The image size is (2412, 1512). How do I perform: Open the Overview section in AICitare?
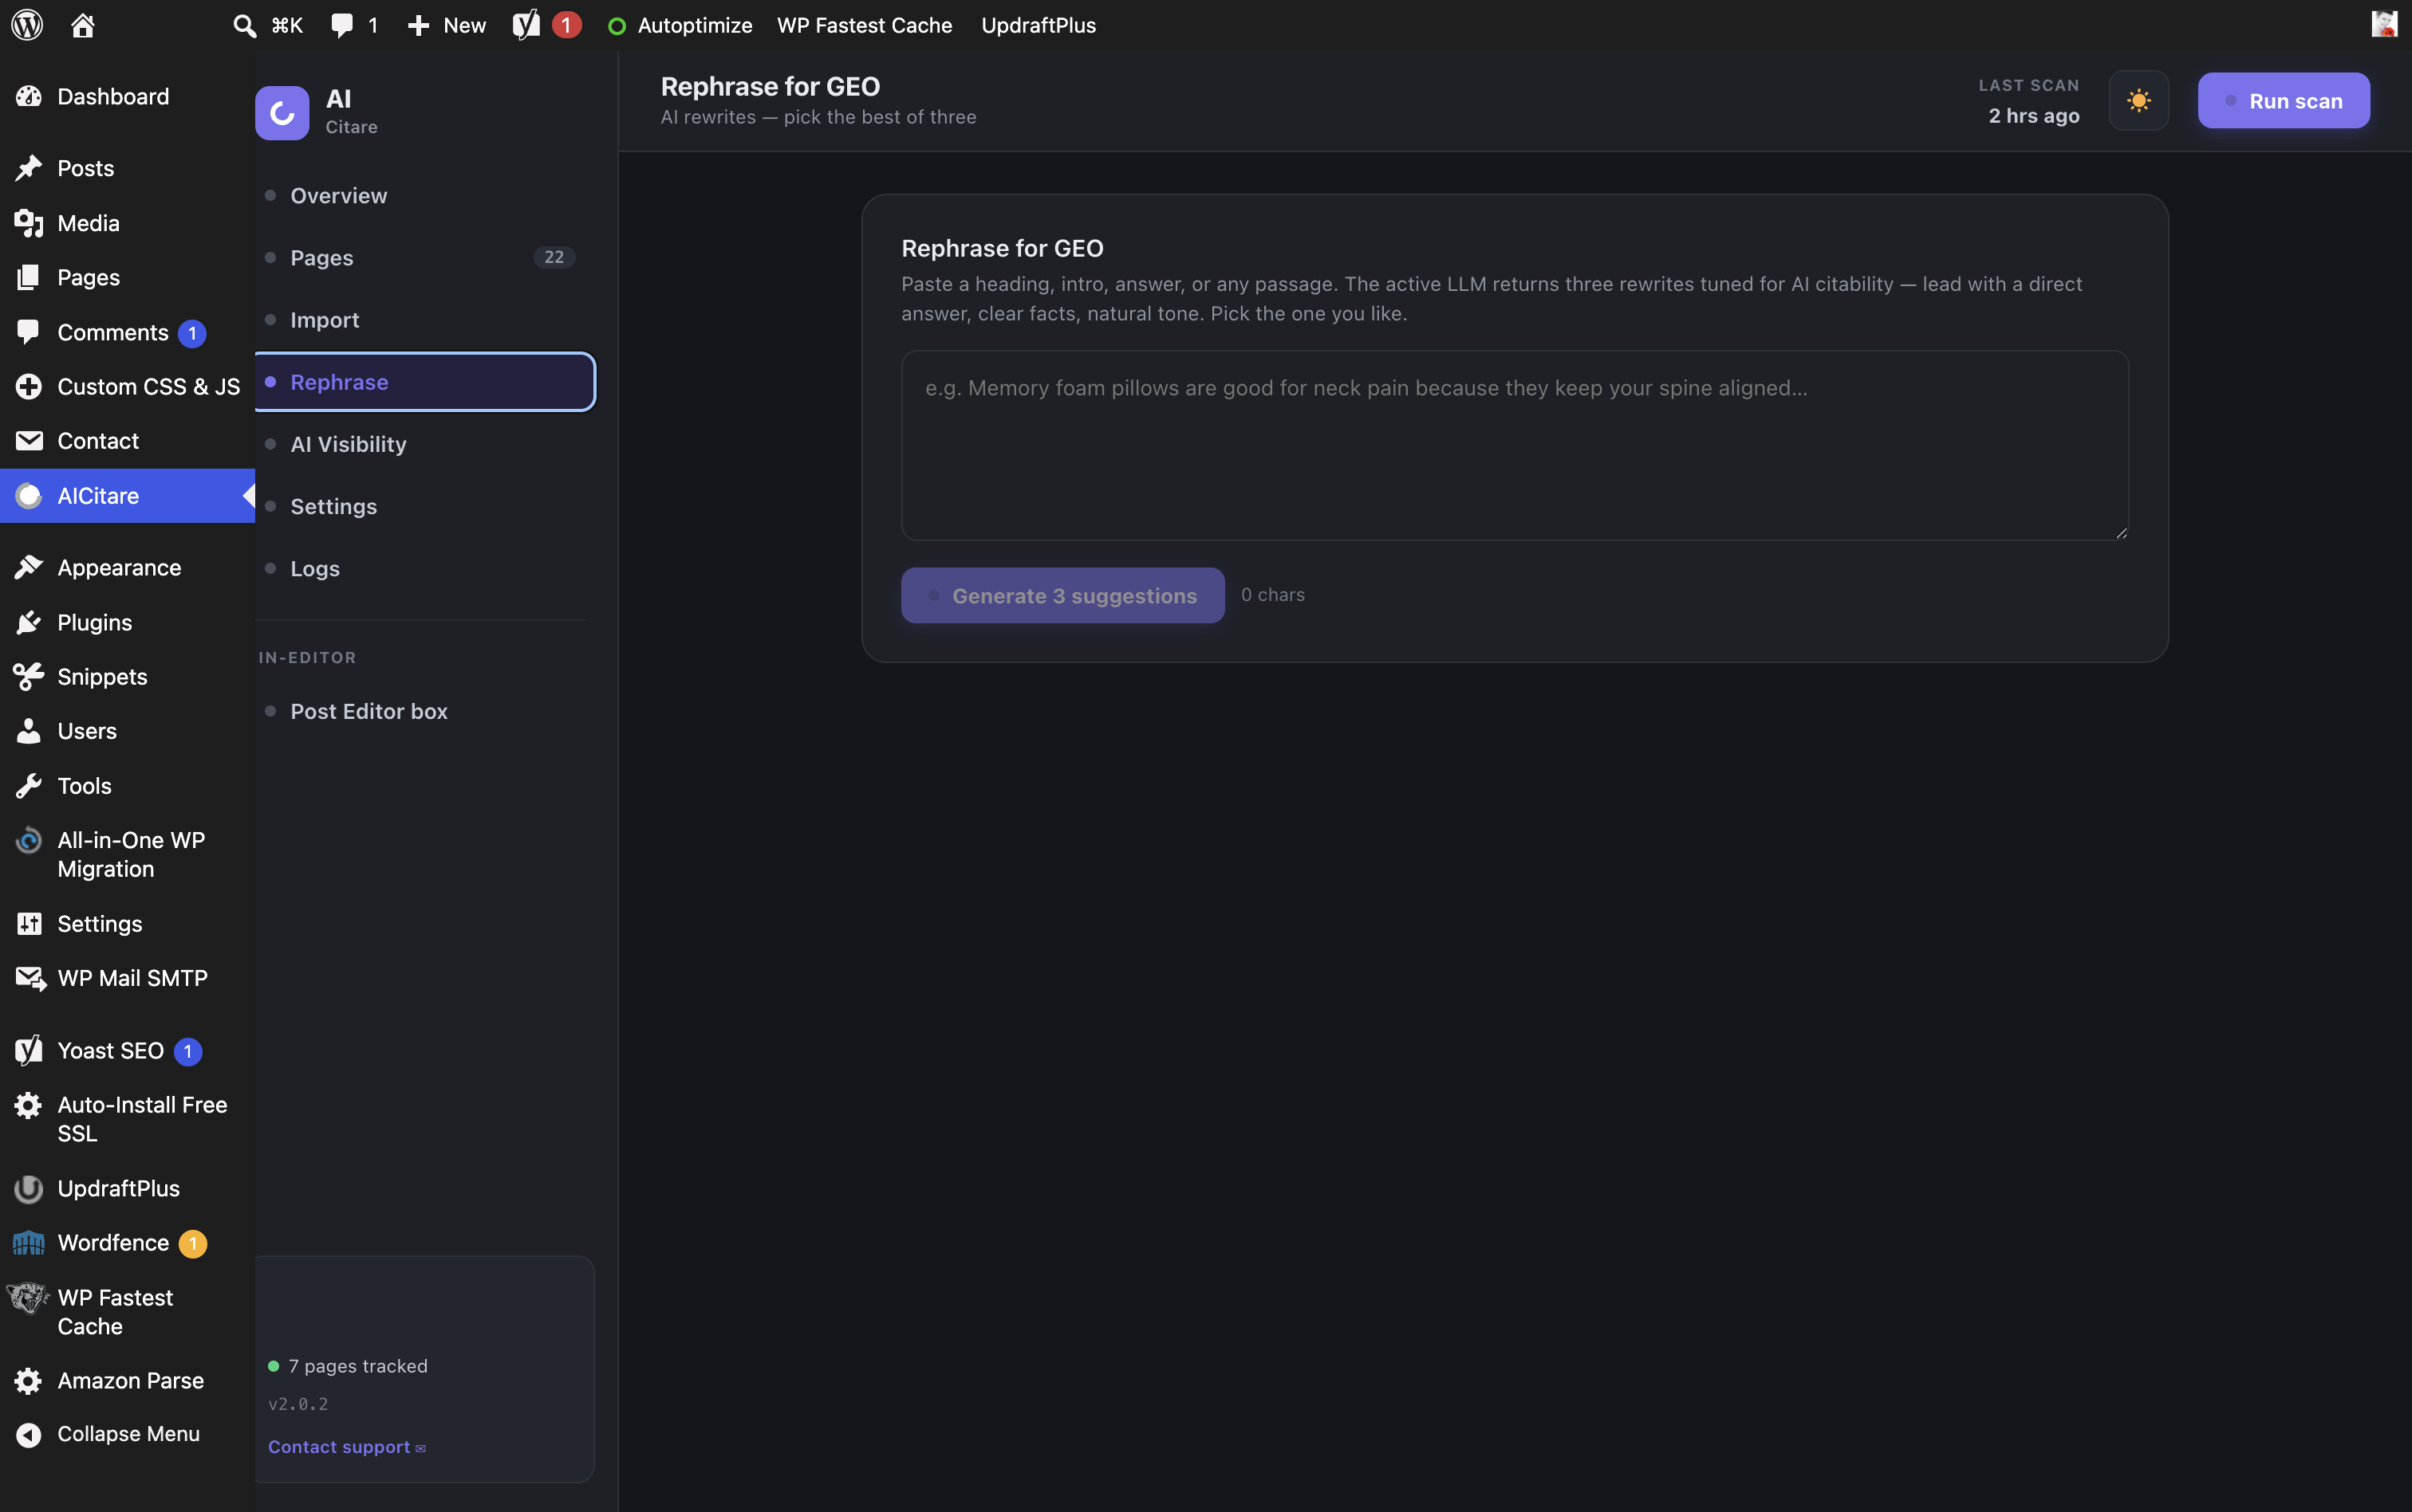(x=425, y=196)
